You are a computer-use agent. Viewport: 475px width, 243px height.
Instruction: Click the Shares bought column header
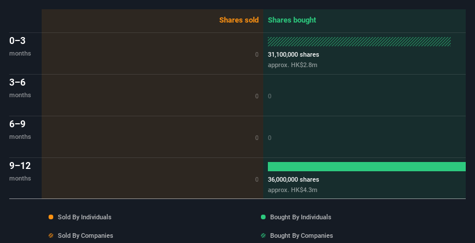[292, 20]
